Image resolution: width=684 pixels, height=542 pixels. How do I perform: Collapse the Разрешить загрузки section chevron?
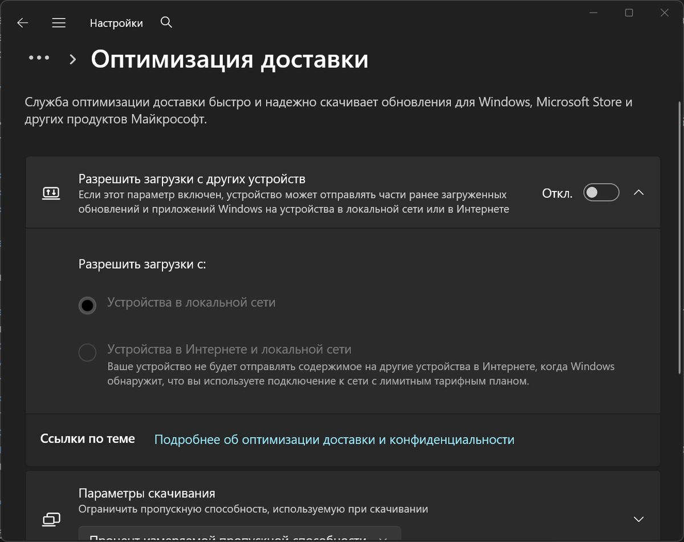tap(639, 193)
